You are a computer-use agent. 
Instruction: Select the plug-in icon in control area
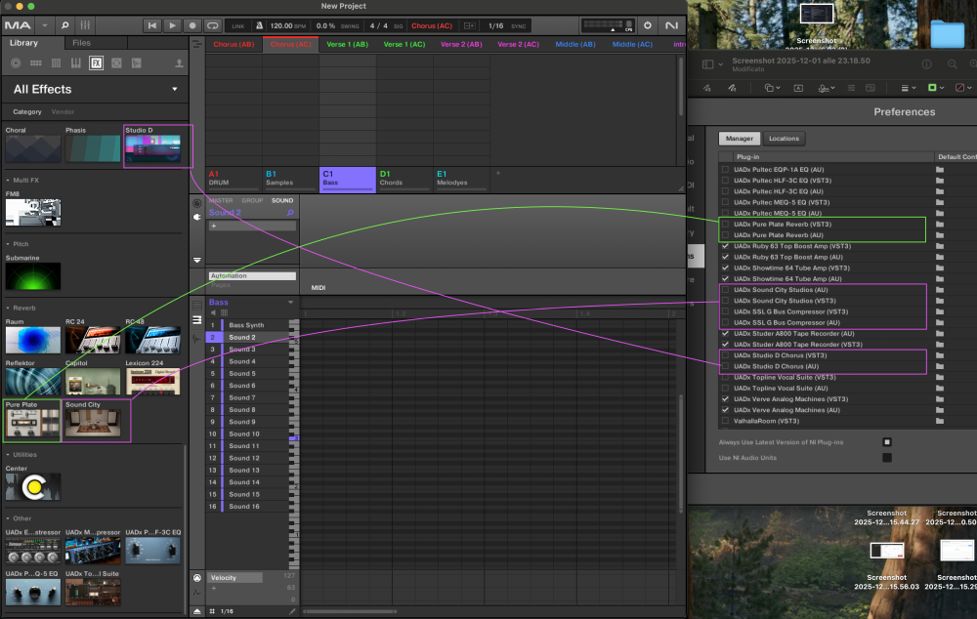point(197,217)
